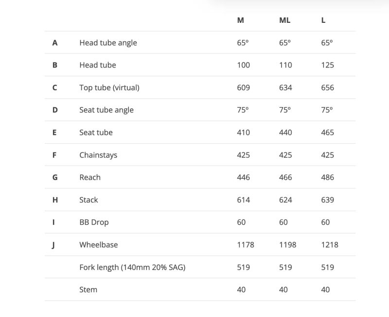This screenshot has width=389, height=317.
Task: Click the L size column header
Action: tap(323, 20)
